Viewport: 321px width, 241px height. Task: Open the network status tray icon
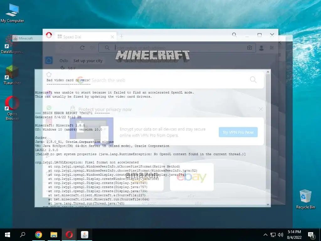coord(273,235)
